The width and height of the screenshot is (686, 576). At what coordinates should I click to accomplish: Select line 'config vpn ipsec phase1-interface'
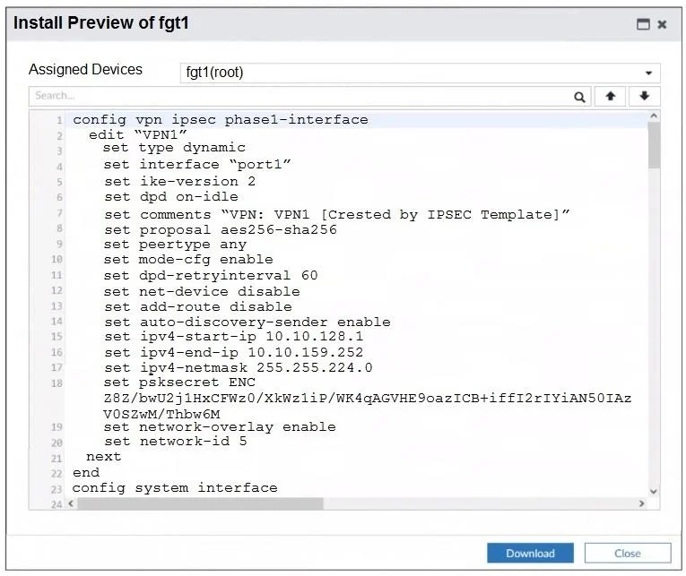[221, 120]
